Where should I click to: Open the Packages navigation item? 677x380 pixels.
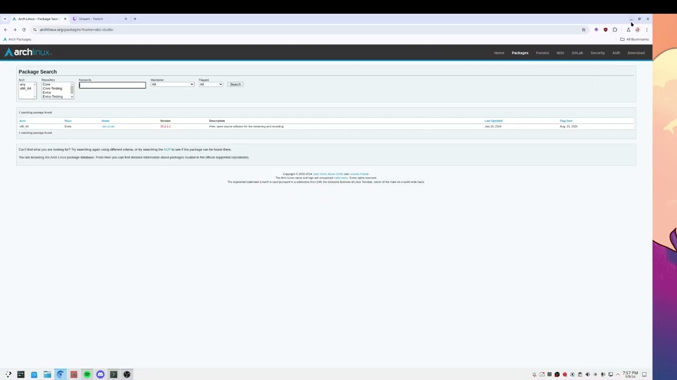point(520,53)
